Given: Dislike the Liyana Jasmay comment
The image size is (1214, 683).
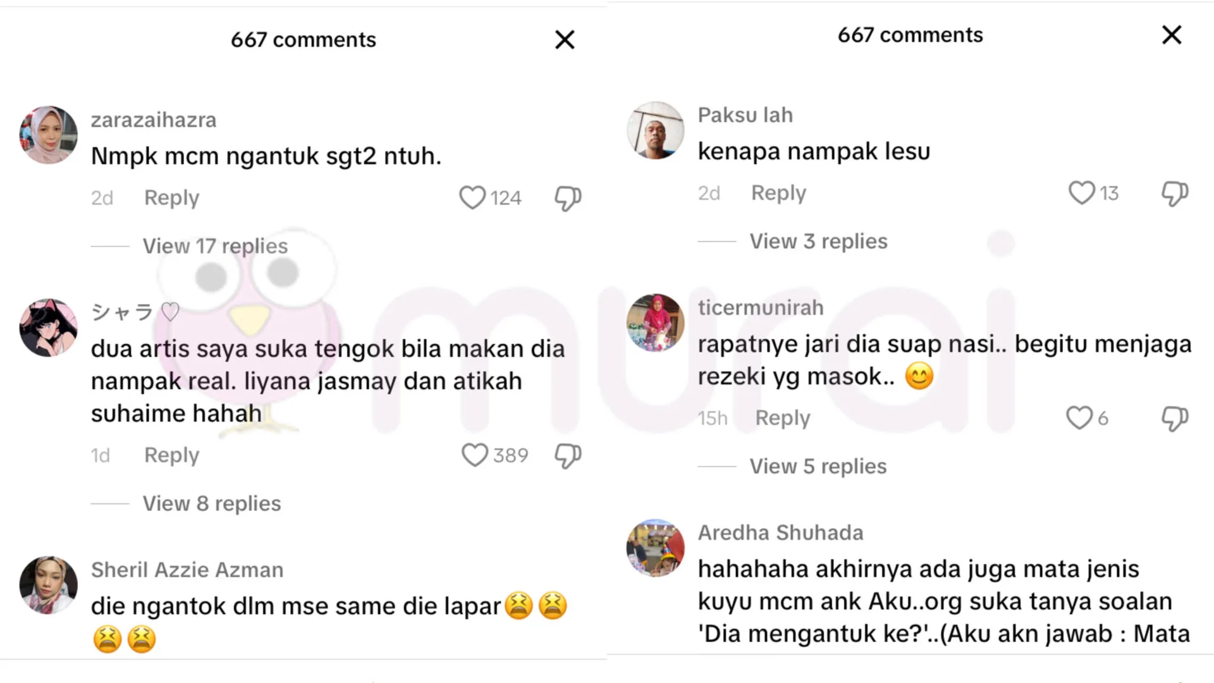Looking at the screenshot, I should (x=567, y=455).
